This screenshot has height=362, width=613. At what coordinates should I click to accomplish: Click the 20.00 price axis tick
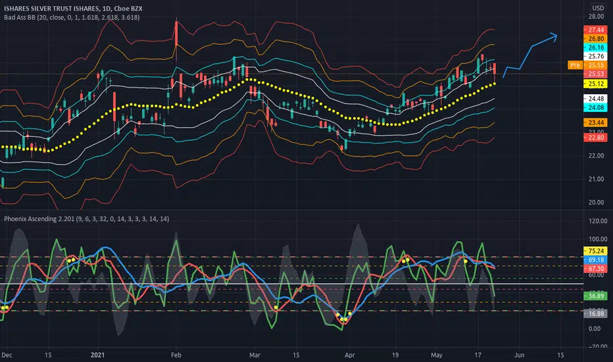click(596, 202)
